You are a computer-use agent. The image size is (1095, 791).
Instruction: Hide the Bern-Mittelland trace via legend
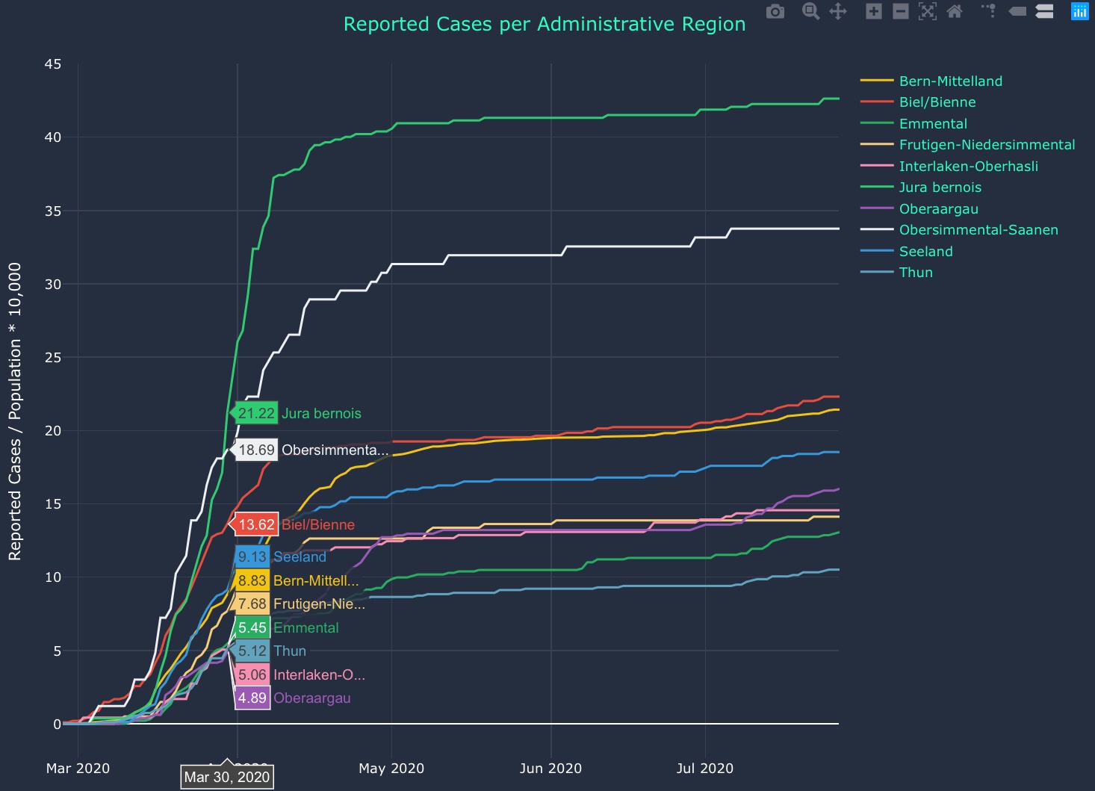[x=950, y=81]
